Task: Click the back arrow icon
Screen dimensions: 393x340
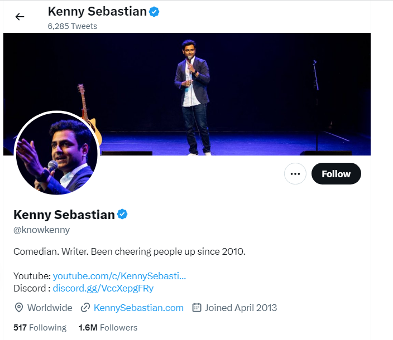Action: pos(20,17)
